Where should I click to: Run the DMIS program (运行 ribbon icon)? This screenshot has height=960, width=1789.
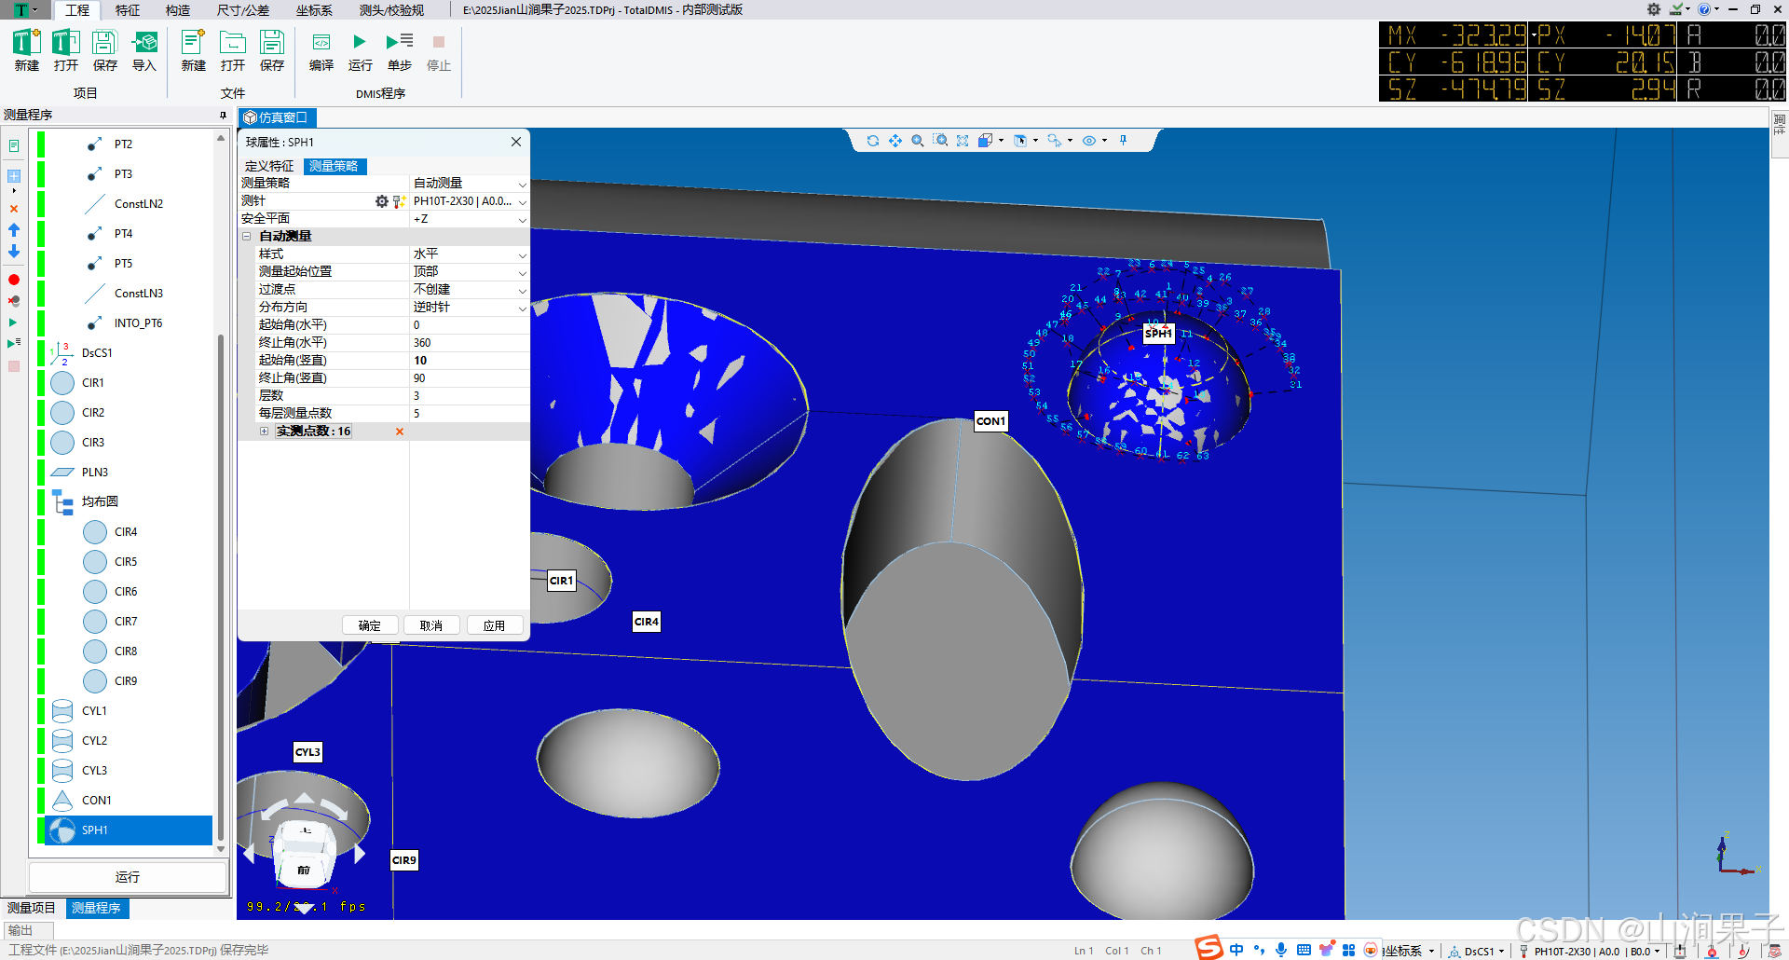(x=360, y=50)
